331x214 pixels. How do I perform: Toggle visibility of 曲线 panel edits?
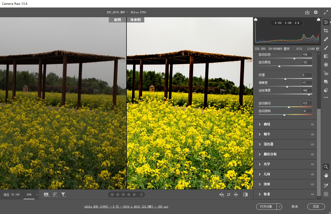tap(312, 124)
